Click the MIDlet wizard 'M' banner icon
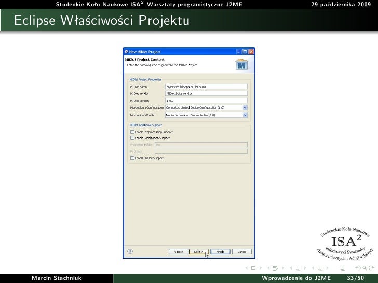The height and width of the screenshot is (283, 378). (x=242, y=65)
